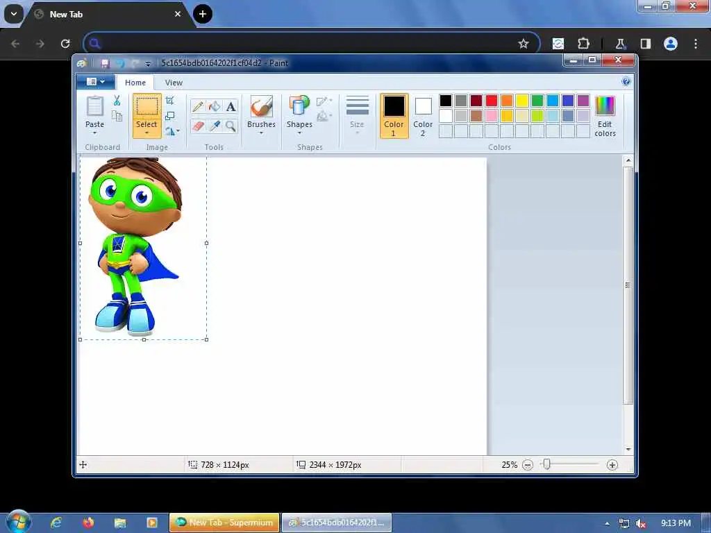711x533 pixels.
Task: Activate Color 1 foreground selector
Action: coord(394,116)
